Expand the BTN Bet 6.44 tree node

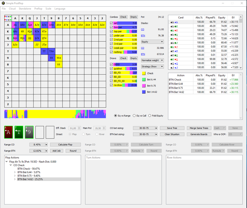pyautogui.click(x=15, y=172)
